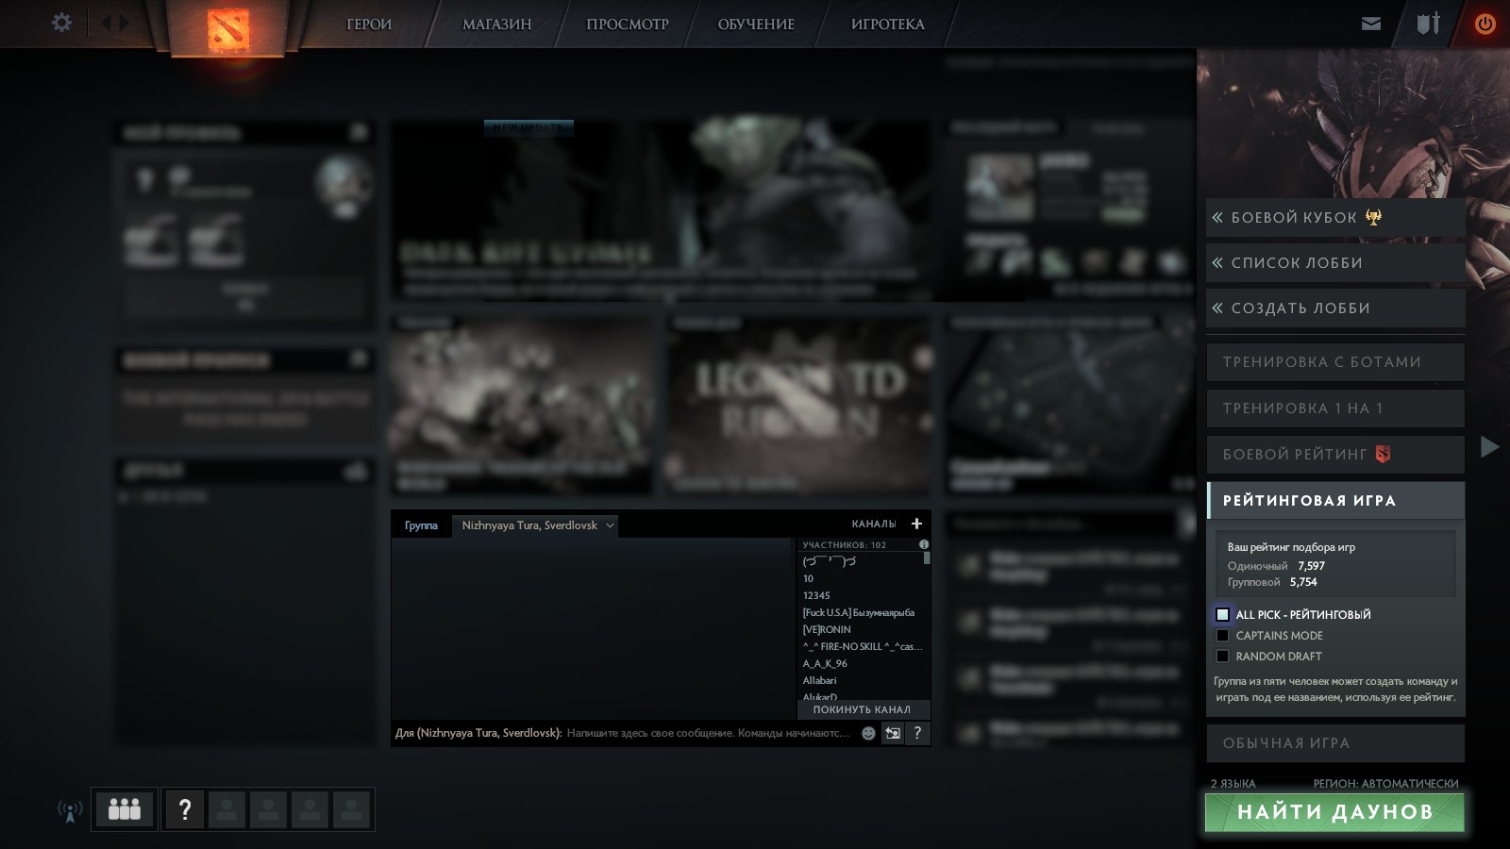This screenshot has height=849, width=1510.
Task: Click the empty party slot beside the question mark
Action: point(226,809)
